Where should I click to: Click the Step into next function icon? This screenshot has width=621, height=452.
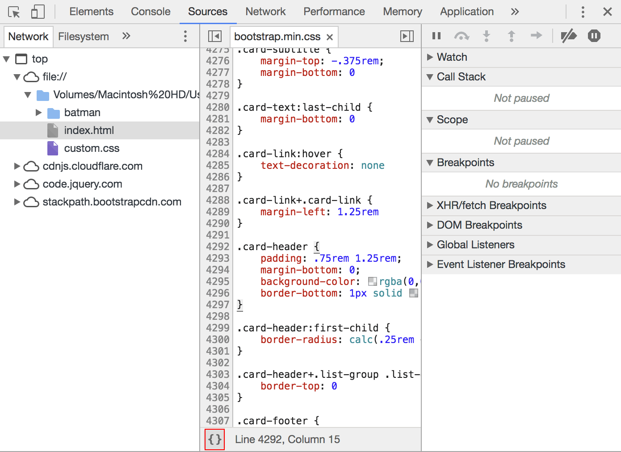[x=487, y=36]
